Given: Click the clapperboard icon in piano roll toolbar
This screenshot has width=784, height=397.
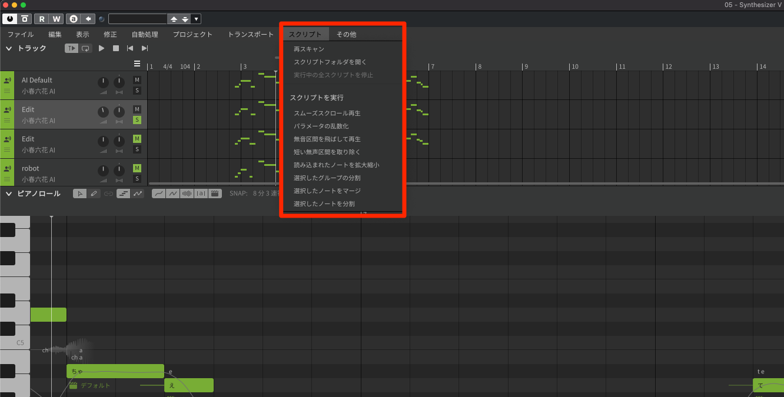Looking at the screenshot, I should click(x=215, y=194).
